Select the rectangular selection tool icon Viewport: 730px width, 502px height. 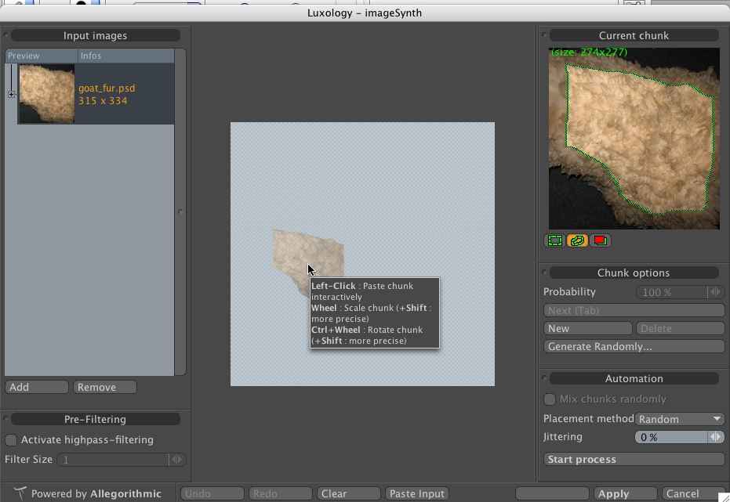(x=555, y=240)
